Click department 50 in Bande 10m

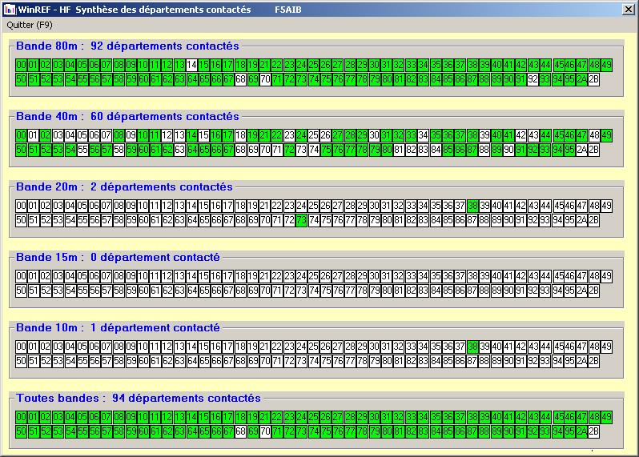click(21, 361)
